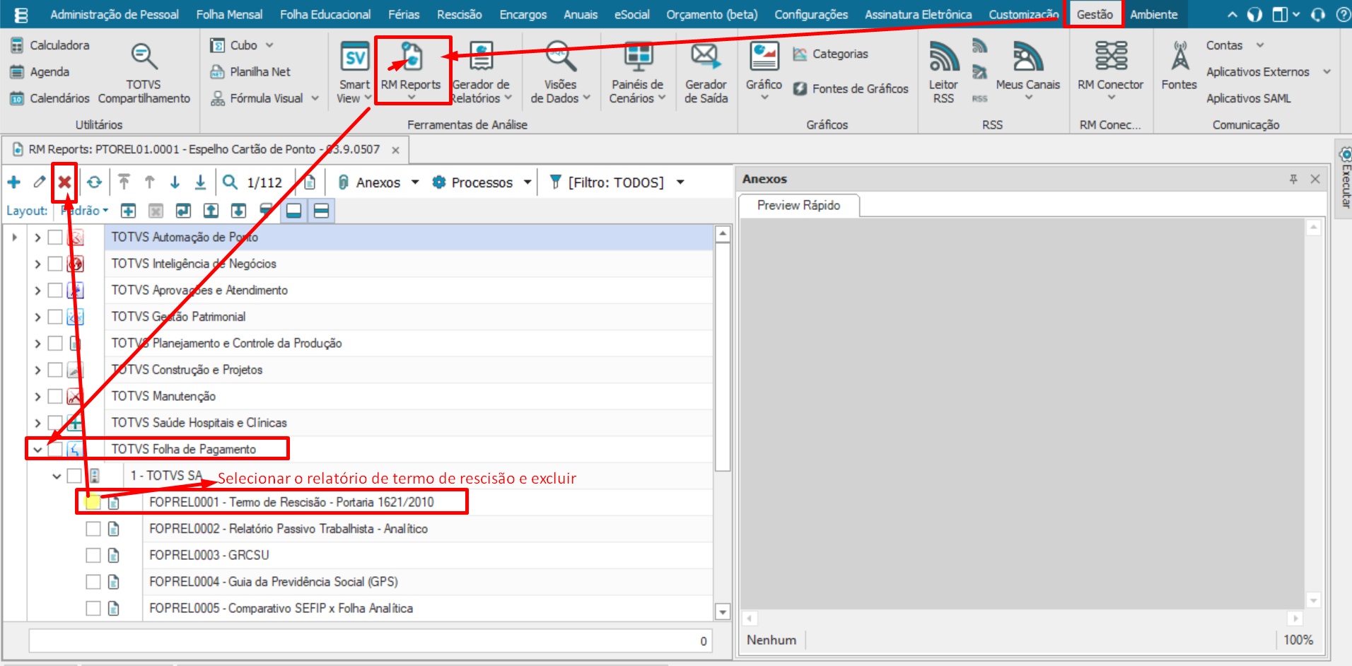Tick checkbox for TOTVS Inteligência de Negócios
Screen dimensions: 1352x666
coord(55,264)
